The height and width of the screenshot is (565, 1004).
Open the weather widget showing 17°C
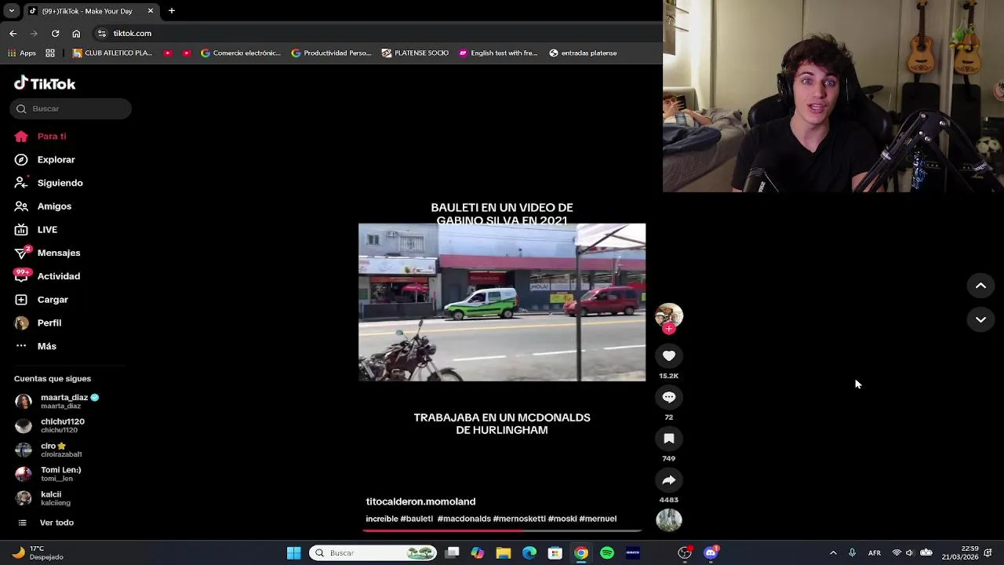point(36,553)
